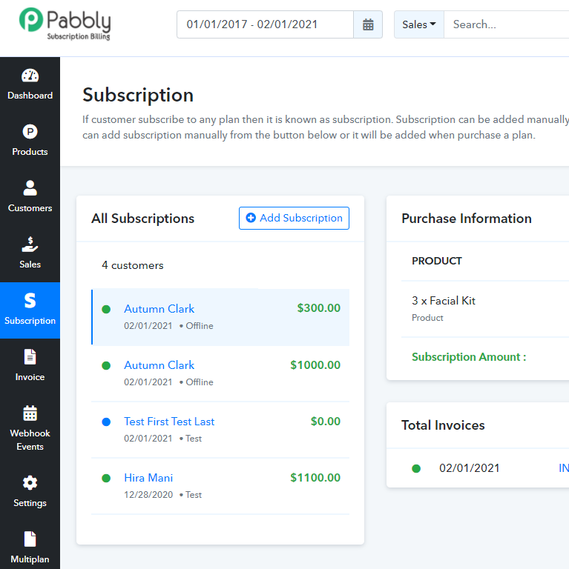Viewport: 569px width, 569px height.
Task: Open Autumn Clark $300.00 subscription
Action: coord(159,309)
